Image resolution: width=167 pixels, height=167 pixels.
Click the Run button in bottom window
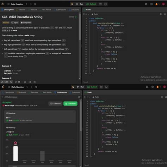[81, 87]
